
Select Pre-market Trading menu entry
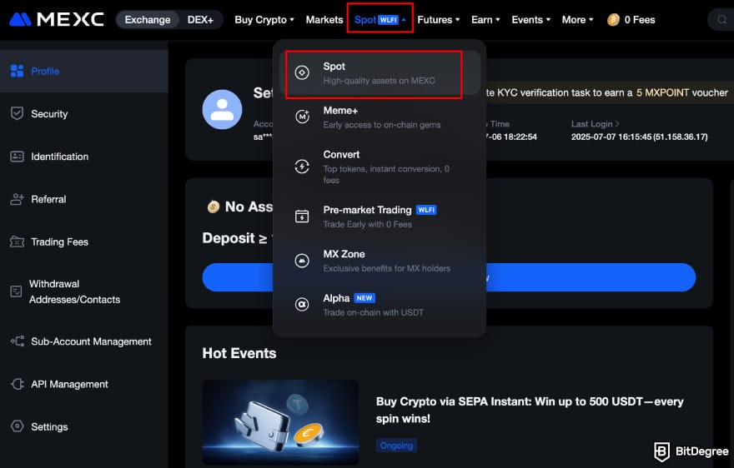tap(380, 217)
